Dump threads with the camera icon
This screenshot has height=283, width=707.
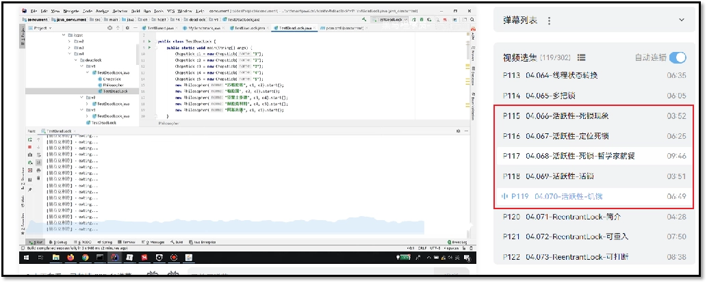pyautogui.click(x=30, y=154)
